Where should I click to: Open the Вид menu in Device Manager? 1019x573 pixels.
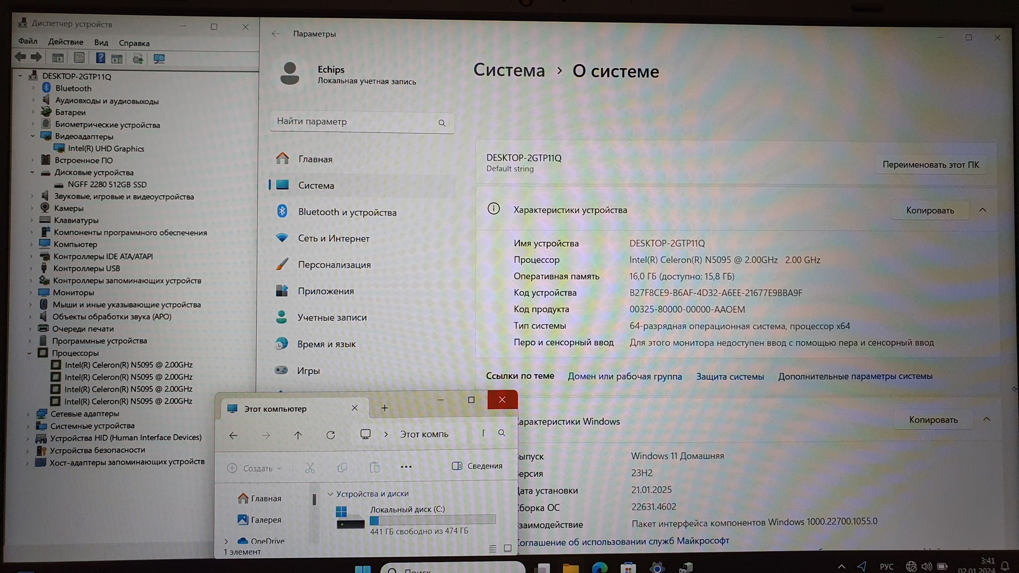pyautogui.click(x=101, y=43)
